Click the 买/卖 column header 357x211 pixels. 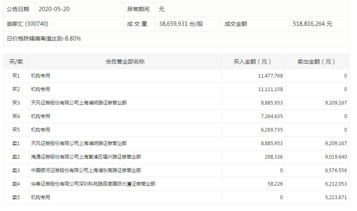tap(16, 62)
